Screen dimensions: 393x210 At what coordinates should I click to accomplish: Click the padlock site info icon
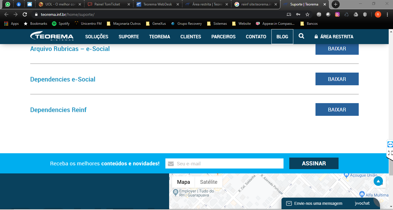click(x=36, y=14)
